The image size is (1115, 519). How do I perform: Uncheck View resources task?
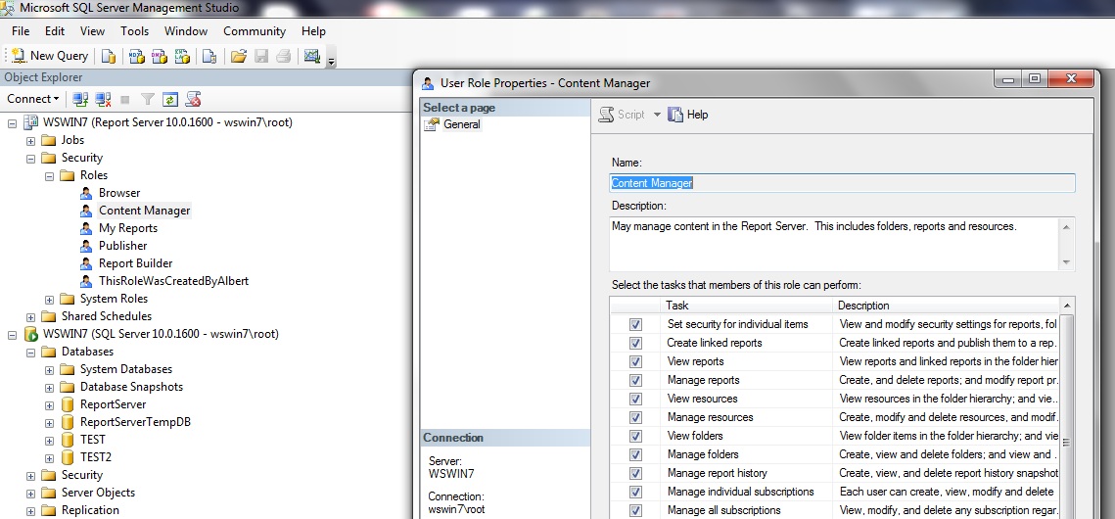635,399
